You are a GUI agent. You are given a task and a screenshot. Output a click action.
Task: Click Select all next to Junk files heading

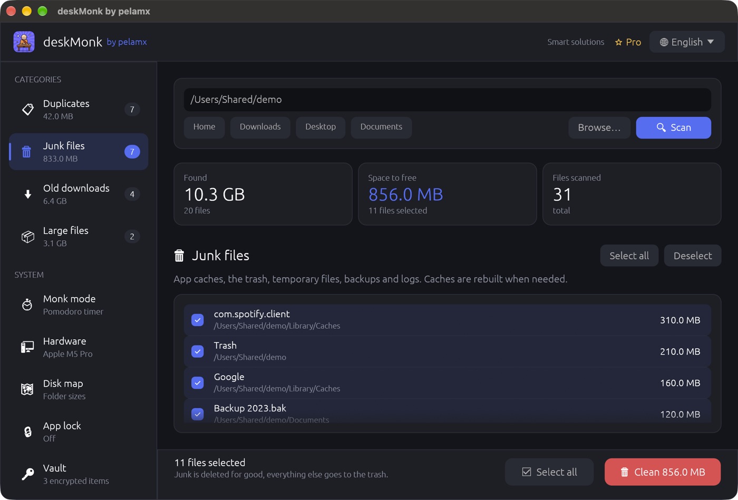tap(629, 256)
